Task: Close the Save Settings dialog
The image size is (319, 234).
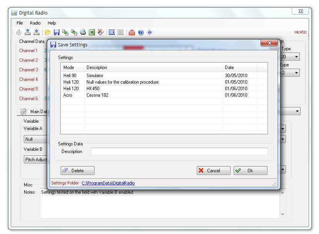Action: pyautogui.click(x=269, y=43)
